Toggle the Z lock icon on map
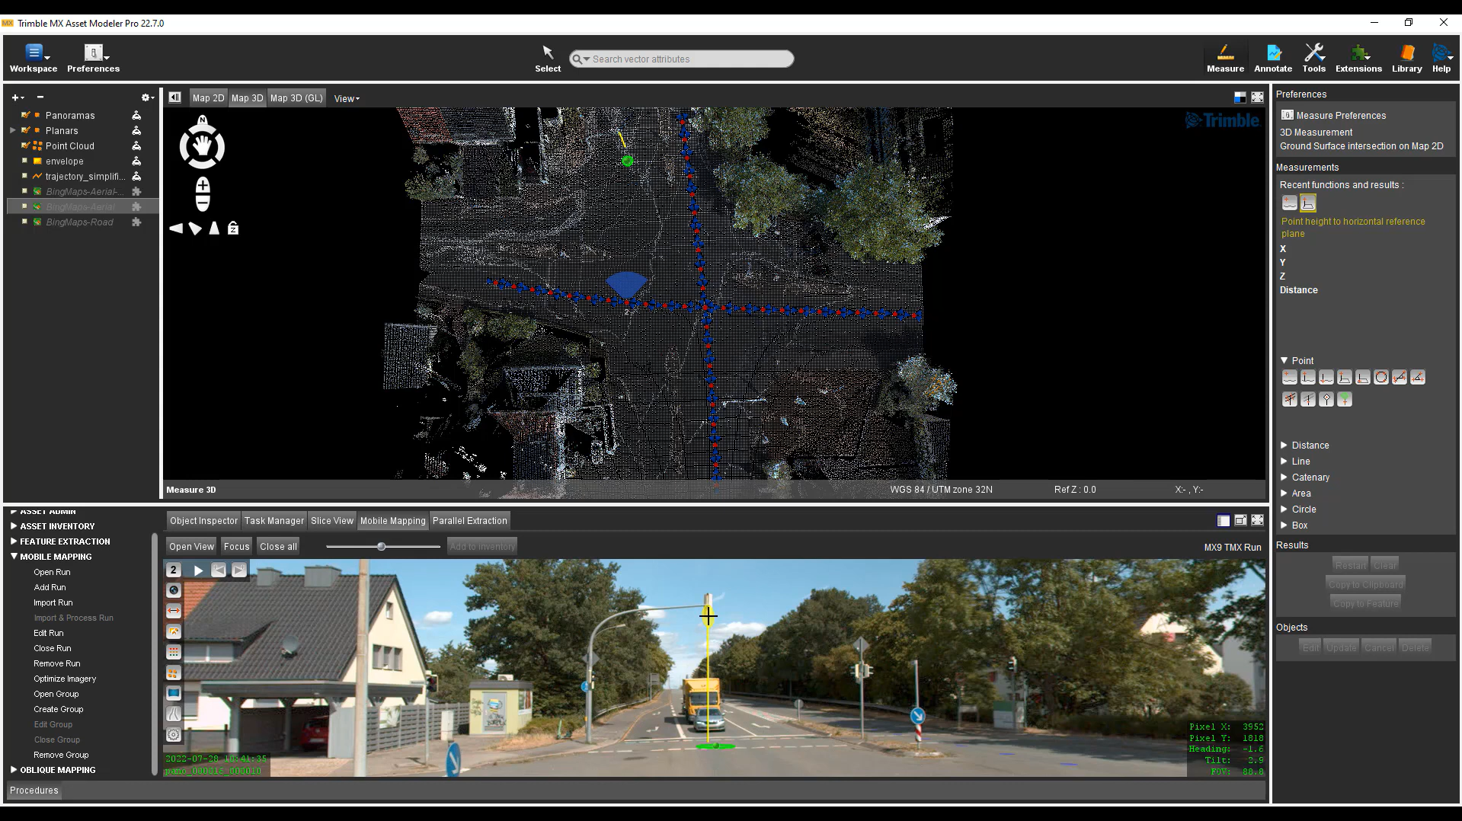1462x821 pixels. click(233, 228)
